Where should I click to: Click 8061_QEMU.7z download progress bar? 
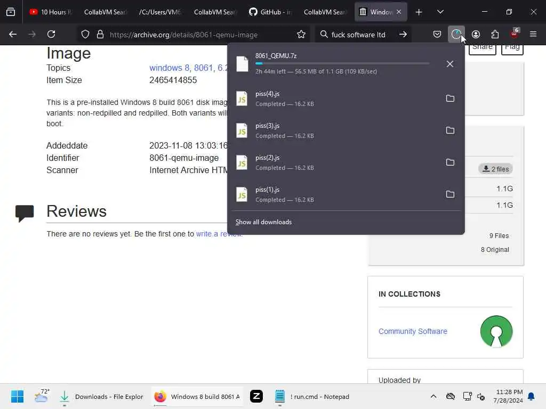click(x=342, y=63)
